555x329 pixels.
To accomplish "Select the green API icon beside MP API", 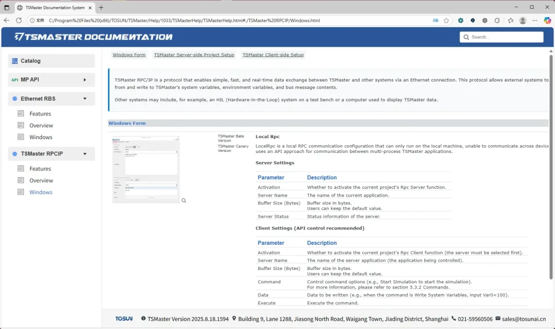I will pos(15,80).
